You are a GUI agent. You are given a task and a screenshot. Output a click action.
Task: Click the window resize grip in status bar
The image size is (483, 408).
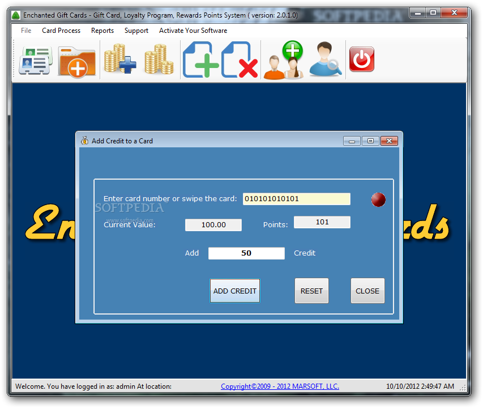463,388
